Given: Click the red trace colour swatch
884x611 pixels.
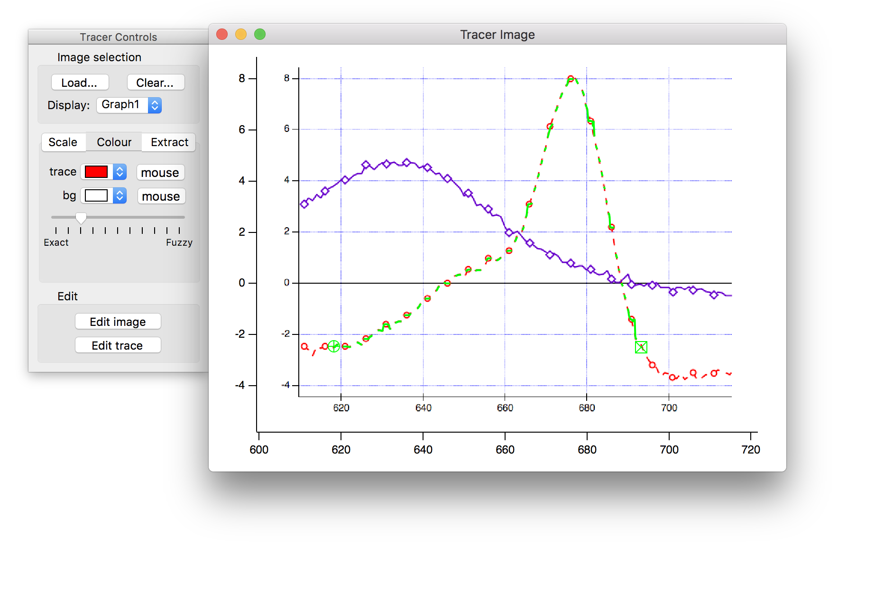Looking at the screenshot, I should pyautogui.click(x=96, y=172).
